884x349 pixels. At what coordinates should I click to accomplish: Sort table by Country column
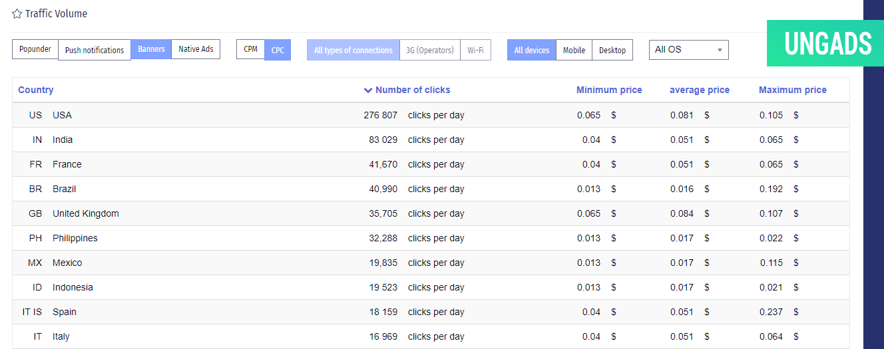[36, 90]
